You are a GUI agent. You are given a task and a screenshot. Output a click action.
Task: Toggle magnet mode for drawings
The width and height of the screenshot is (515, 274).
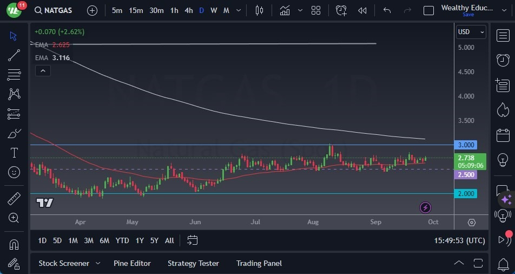click(15, 244)
